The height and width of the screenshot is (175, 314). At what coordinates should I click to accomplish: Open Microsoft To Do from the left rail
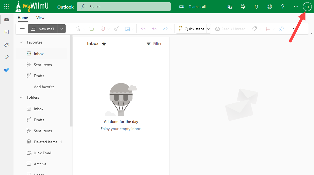6,70
